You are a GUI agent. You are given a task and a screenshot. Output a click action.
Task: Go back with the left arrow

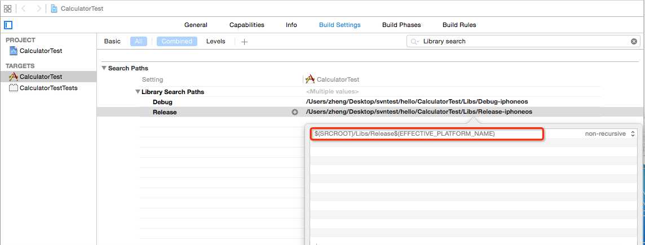click(23, 8)
